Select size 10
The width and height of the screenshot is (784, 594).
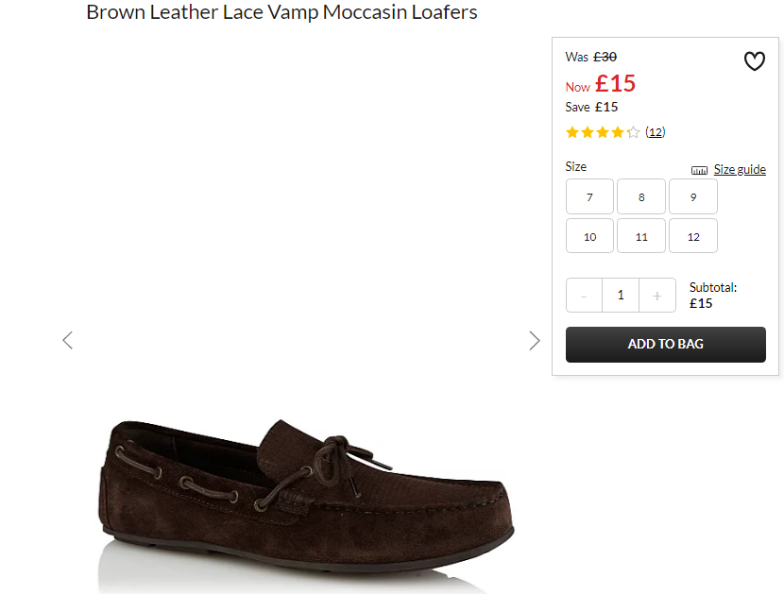(589, 236)
